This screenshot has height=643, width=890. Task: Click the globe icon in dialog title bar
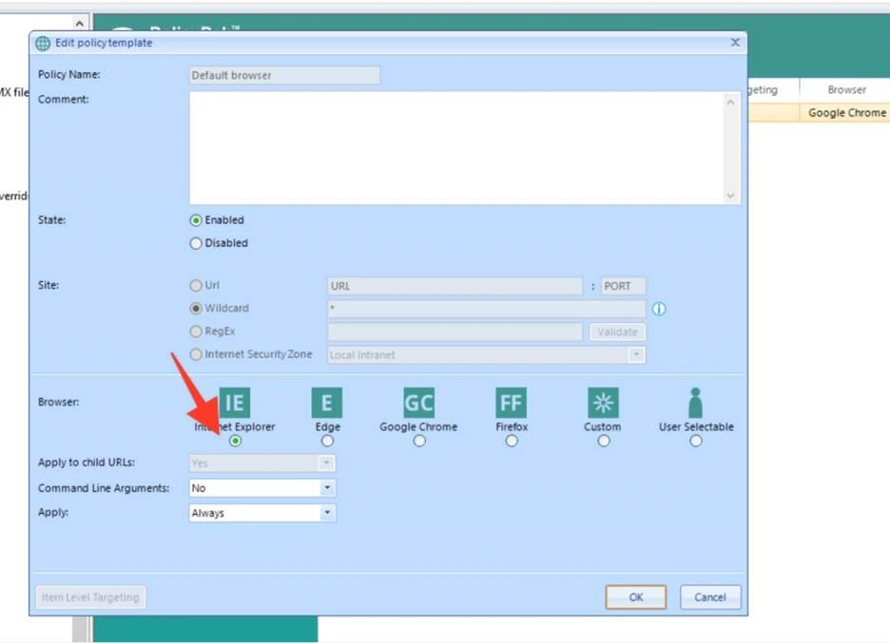click(x=43, y=44)
